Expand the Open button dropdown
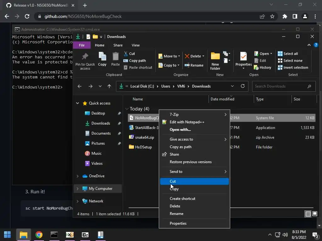 click(x=271, y=54)
